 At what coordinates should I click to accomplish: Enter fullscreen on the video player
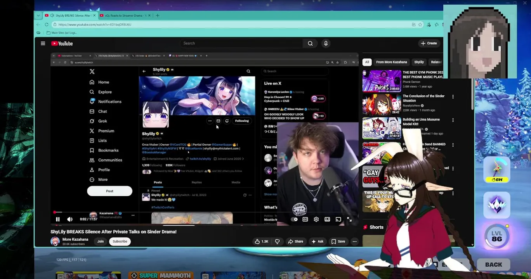click(349, 219)
